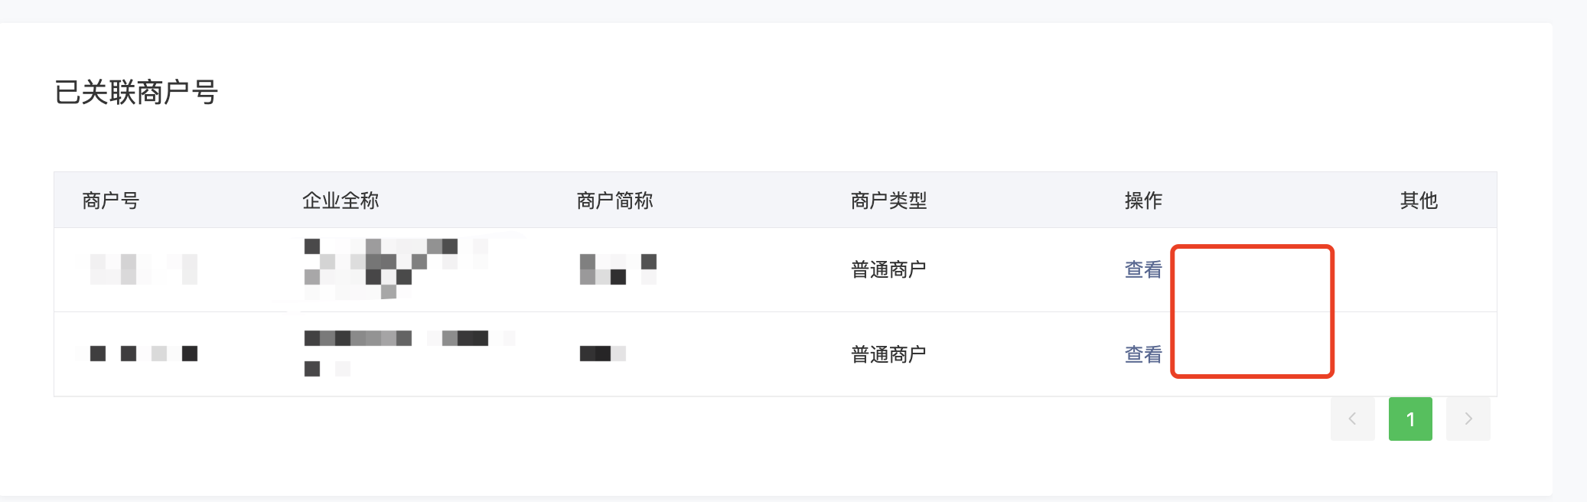
Task: Select blurred company full name in first row
Action: [396, 269]
